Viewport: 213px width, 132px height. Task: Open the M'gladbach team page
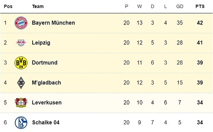[46, 83]
